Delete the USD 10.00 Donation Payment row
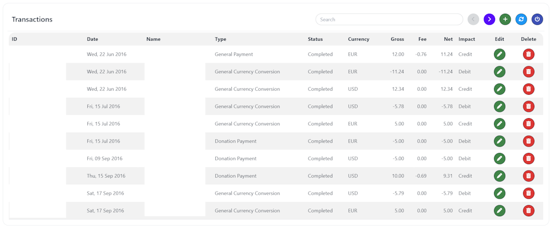Screen dimensions: 552x230 coord(528,176)
